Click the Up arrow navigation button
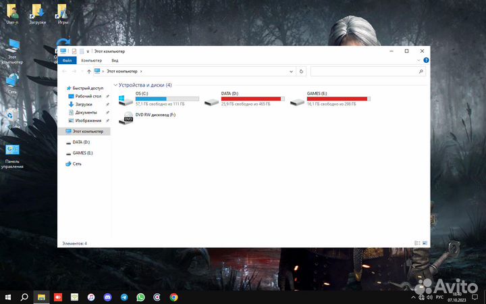This screenshot has height=304, width=486. pos(88,71)
